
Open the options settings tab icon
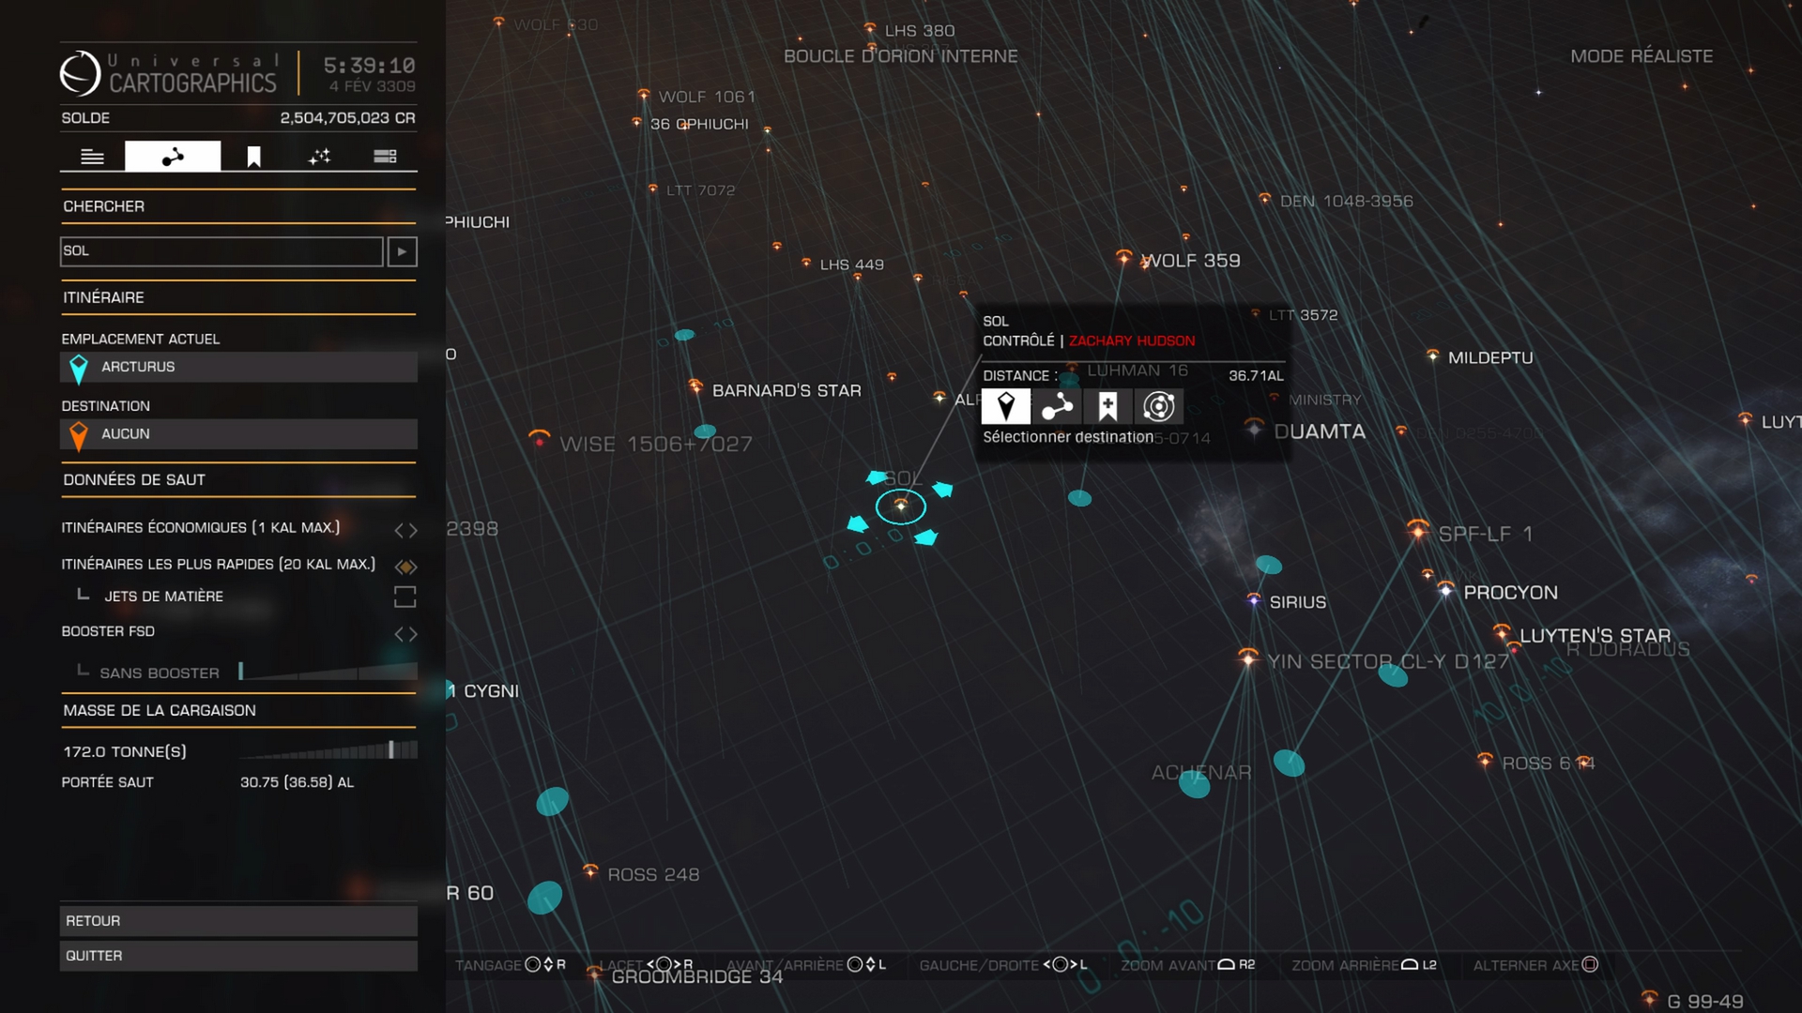[x=385, y=157]
